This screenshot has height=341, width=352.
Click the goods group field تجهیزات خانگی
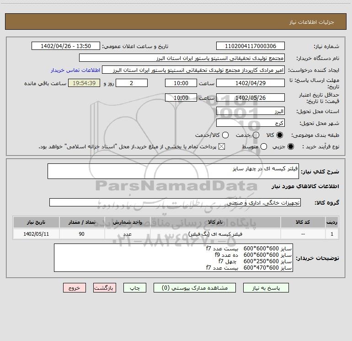click(x=175, y=202)
